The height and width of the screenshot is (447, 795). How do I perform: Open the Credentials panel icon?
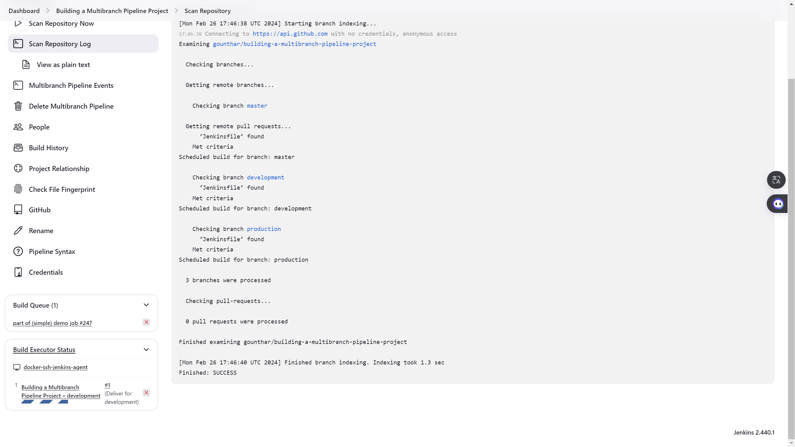[17, 272]
